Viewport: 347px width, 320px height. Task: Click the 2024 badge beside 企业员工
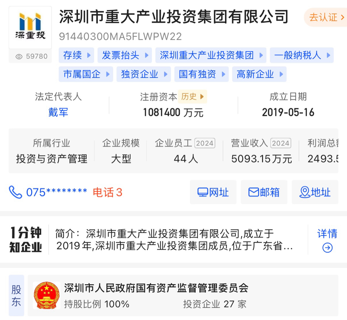click(x=205, y=143)
